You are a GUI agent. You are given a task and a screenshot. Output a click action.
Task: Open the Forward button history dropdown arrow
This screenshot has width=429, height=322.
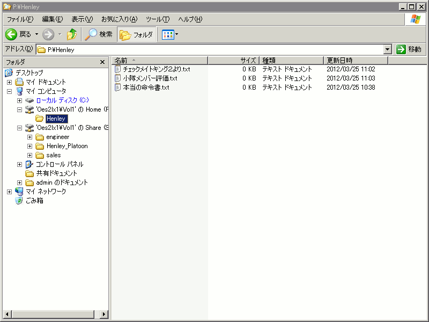60,34
